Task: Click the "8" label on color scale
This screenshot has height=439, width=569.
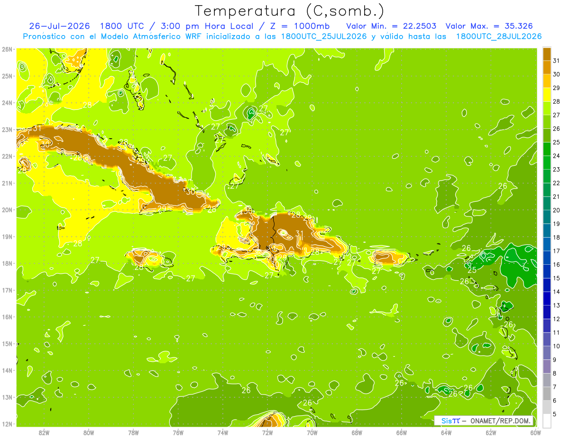Action: click(555, 373)
